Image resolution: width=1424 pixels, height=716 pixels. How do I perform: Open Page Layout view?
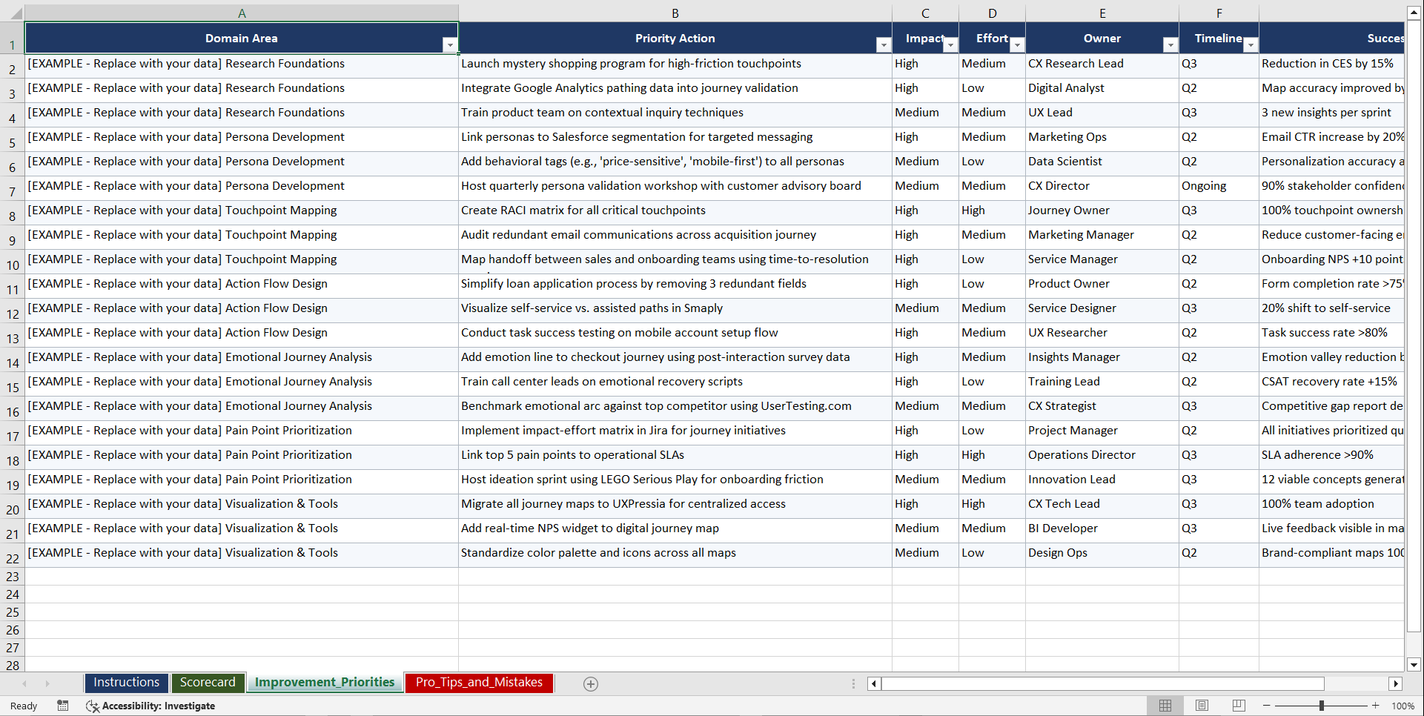point(1202,705)
